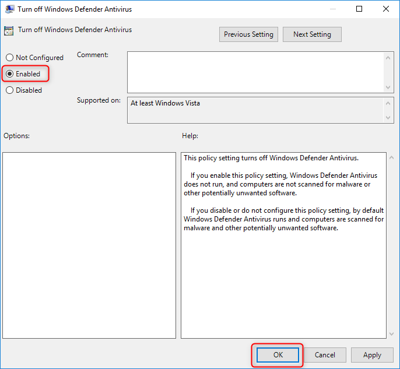Image resolution: width=400 pixels, height=369 pixels.
Task: Confirm the policy with the OK button
Action: 278,354
